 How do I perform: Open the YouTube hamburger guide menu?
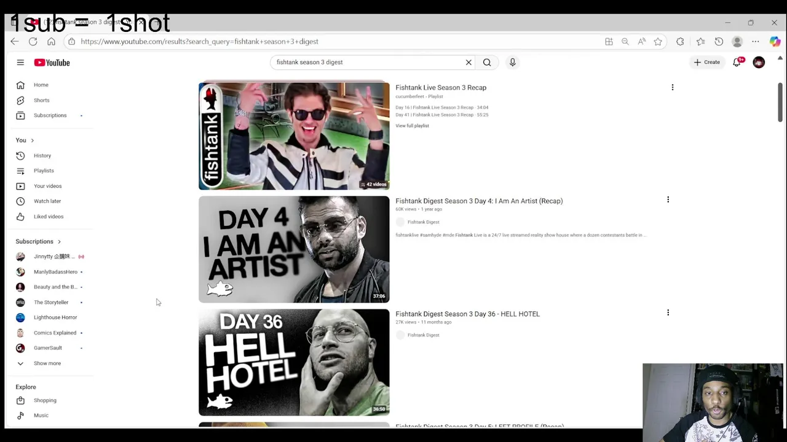tap(20, 63)
